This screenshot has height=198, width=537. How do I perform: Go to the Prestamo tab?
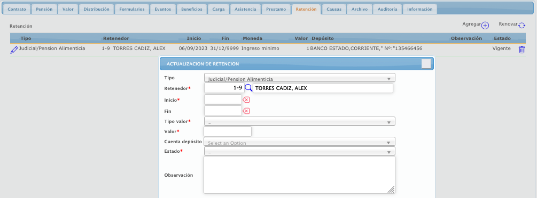click(276, 9)
